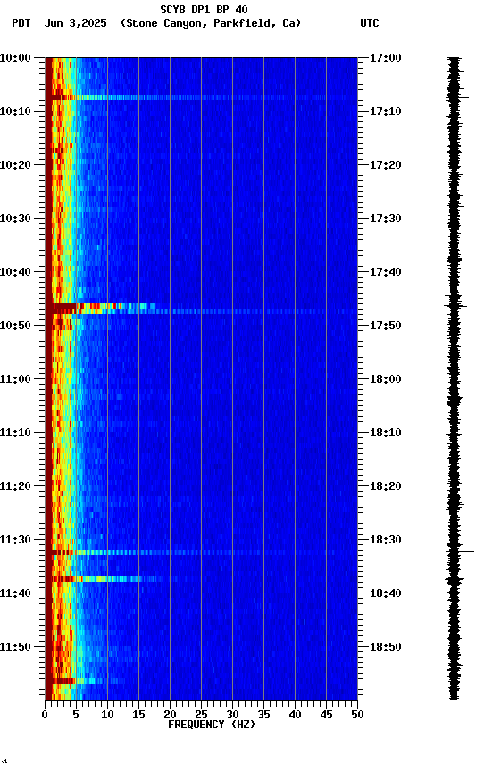
Task: Click the '11:10' PDT time label
Action: (x=15, y=433)
